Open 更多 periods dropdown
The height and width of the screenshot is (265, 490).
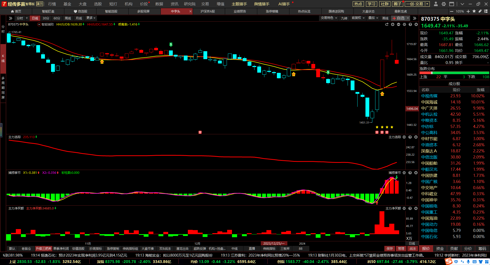click(x=91, y=18)
